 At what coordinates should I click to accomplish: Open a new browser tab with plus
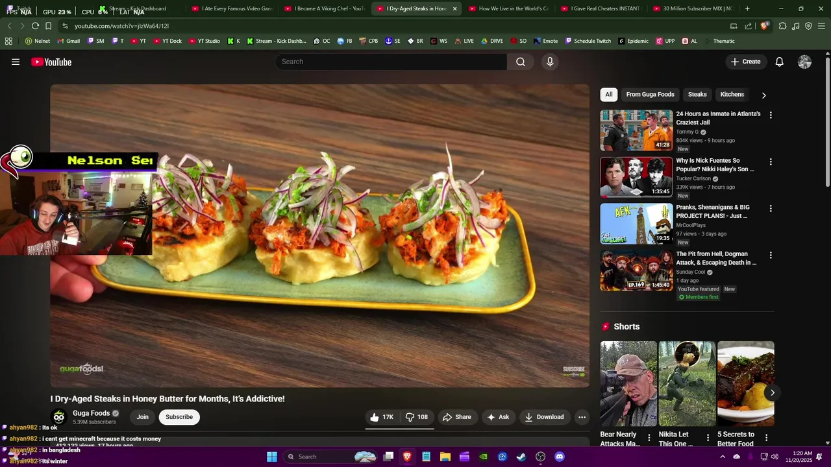pos(747,8)
